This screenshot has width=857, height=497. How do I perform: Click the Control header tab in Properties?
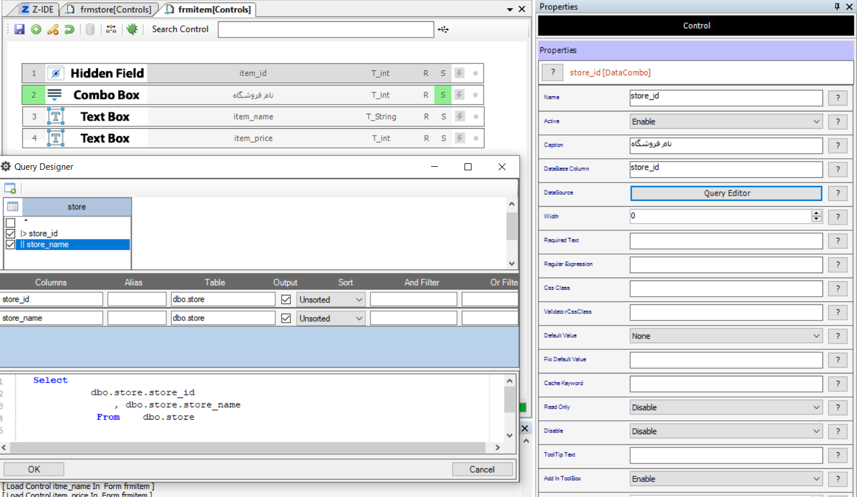(x=696, y=25)
